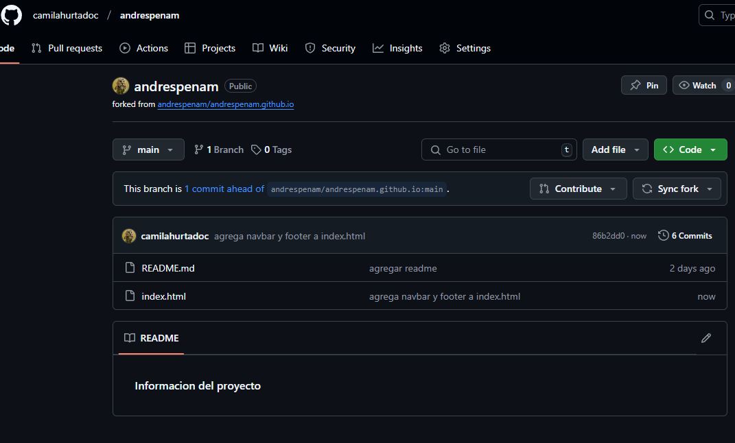Switch to the Actions tab
Image resolution: width=735 pixels, height=443 pixels.
143,48
